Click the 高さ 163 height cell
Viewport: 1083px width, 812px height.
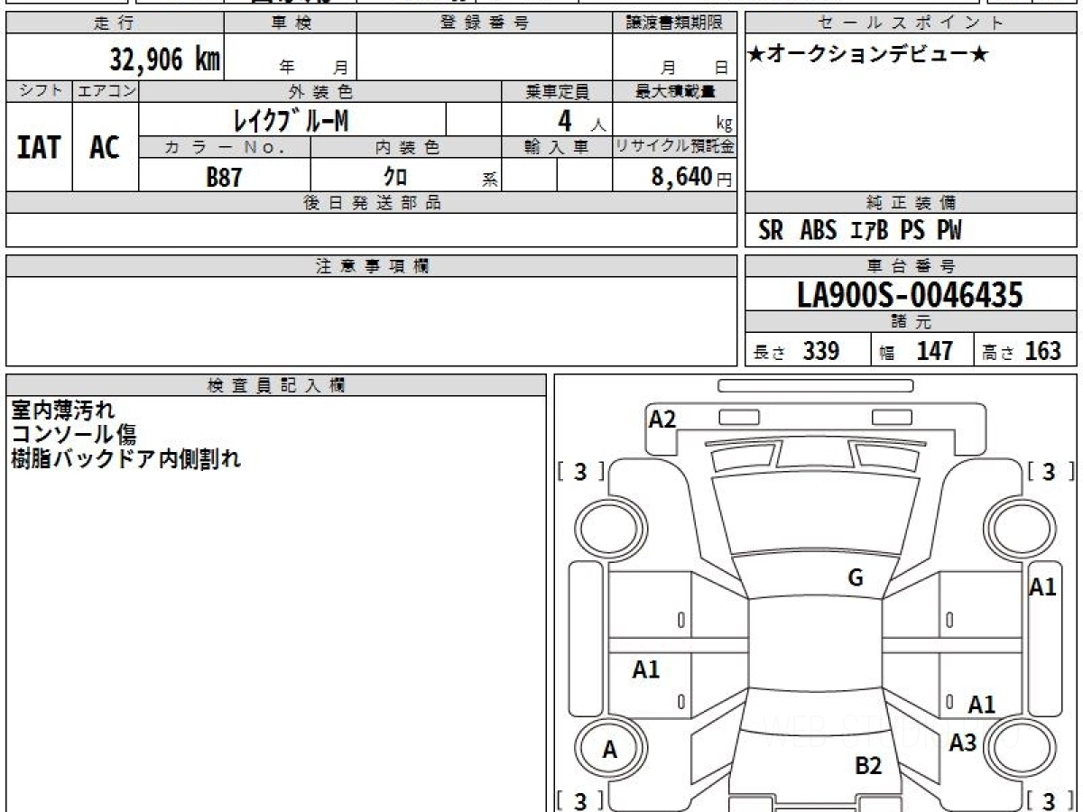pyautogui.click(x=1025, y=351)
